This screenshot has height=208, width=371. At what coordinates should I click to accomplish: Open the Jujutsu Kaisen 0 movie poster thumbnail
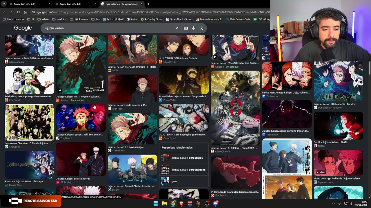click(235, 108)
